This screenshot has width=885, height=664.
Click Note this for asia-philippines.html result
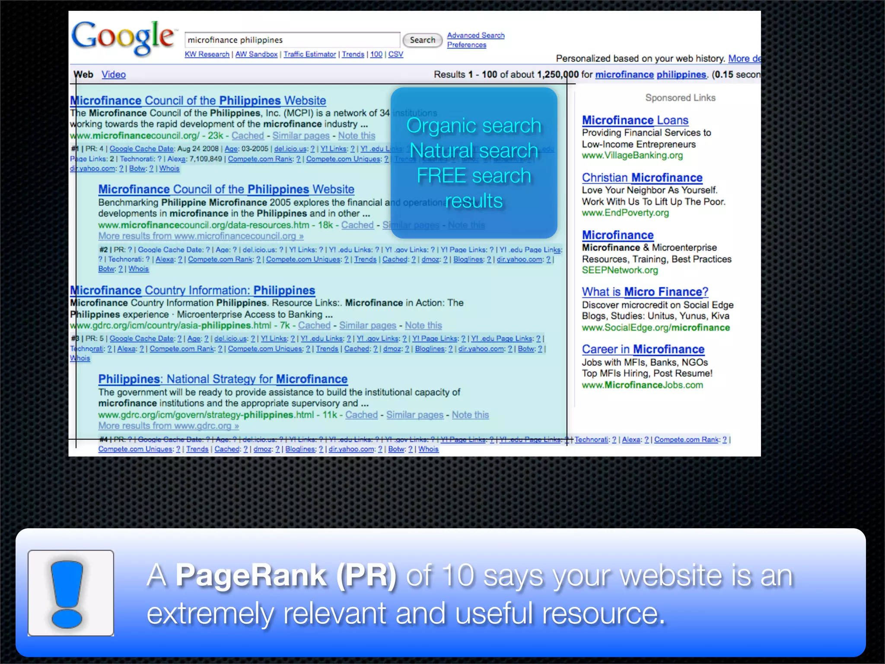point(423,325)
